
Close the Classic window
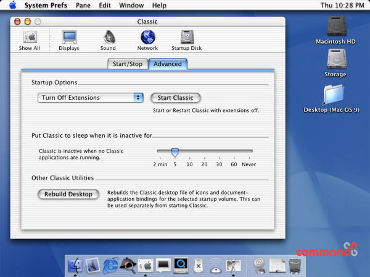pos(17,22)
